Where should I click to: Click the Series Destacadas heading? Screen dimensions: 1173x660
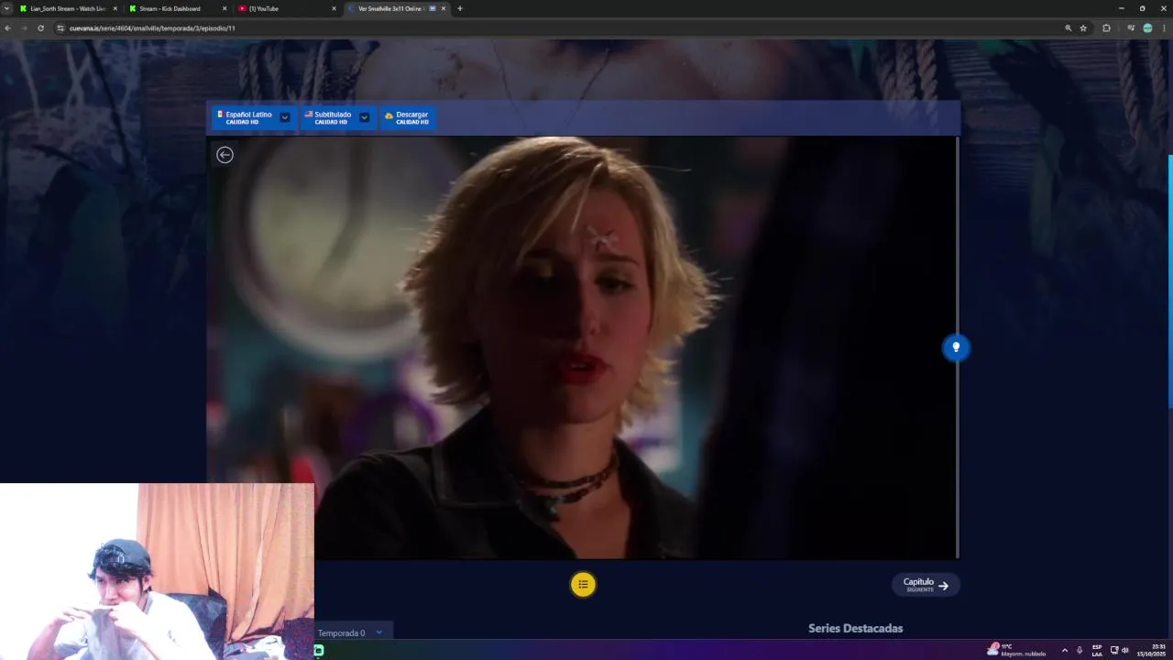(855, 628)
